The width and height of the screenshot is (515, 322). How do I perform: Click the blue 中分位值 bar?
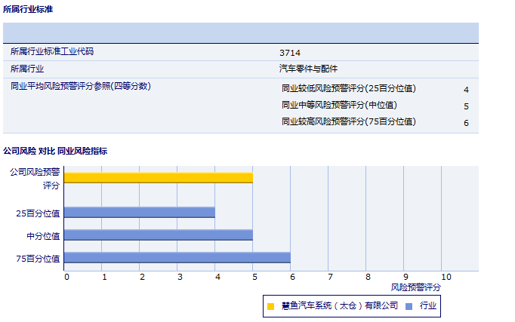click(x=158, y=235)
